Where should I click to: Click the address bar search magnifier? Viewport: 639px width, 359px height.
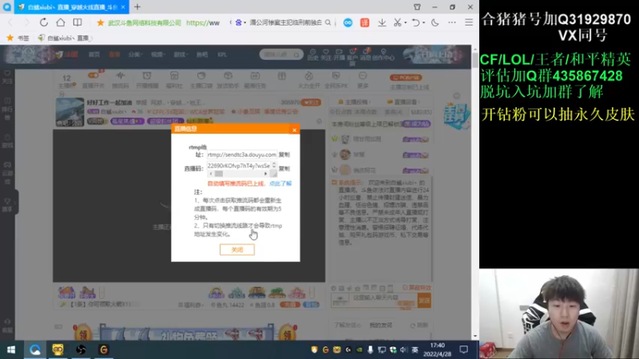(x=328, y=23)
